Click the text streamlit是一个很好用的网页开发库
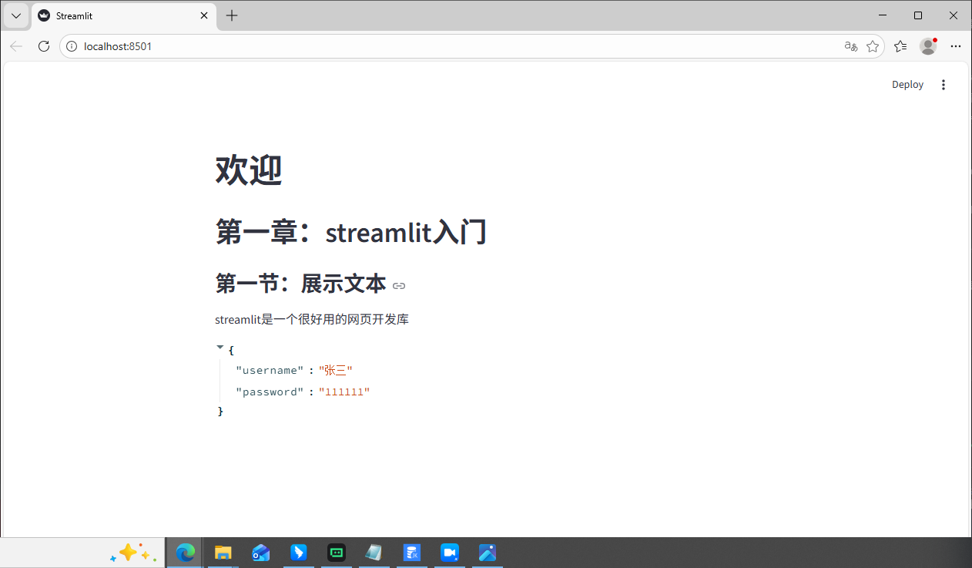 pyautogui.click(x=312, y=319)
